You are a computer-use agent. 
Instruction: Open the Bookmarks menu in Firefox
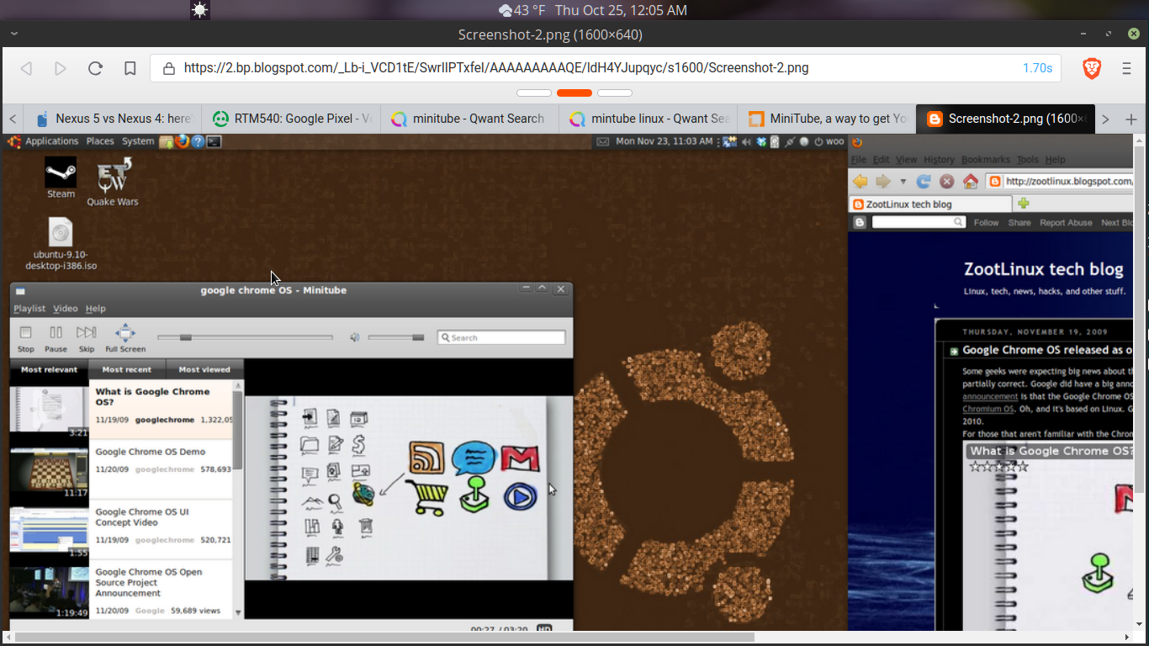pos(986,160)
